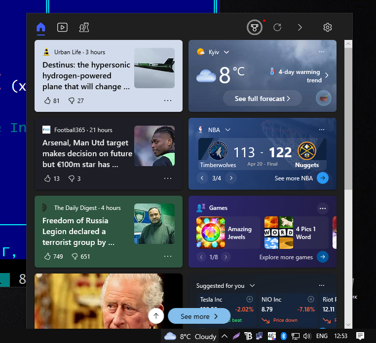Screen dimensions: 376x343
Task: Open the Suggested for you dropdown
Action: tap(252, 286)
